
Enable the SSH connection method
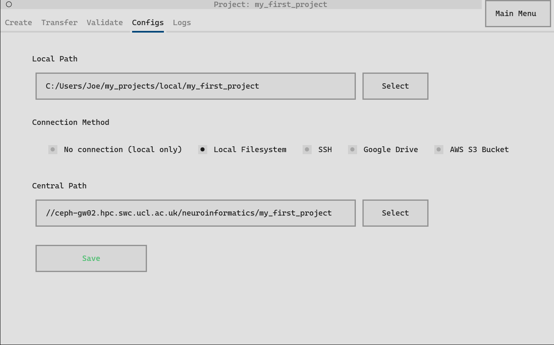[307, 150]
